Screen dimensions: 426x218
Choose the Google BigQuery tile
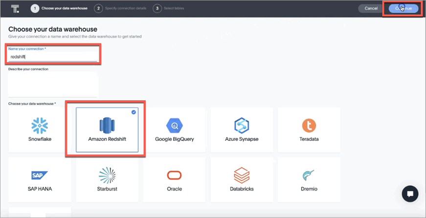[175, 130]
